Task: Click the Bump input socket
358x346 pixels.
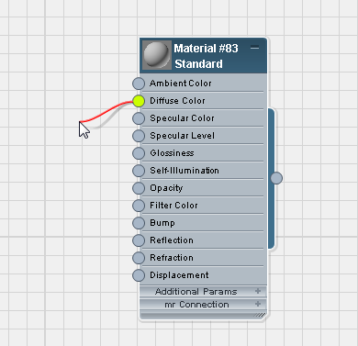Action: [x=139, y=223]
